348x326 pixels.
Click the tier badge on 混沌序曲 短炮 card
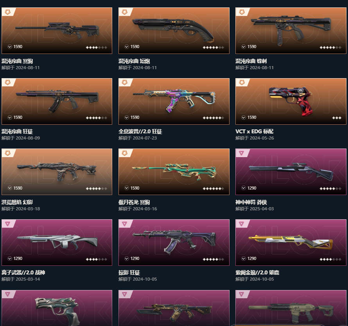(x=125, y=12)
